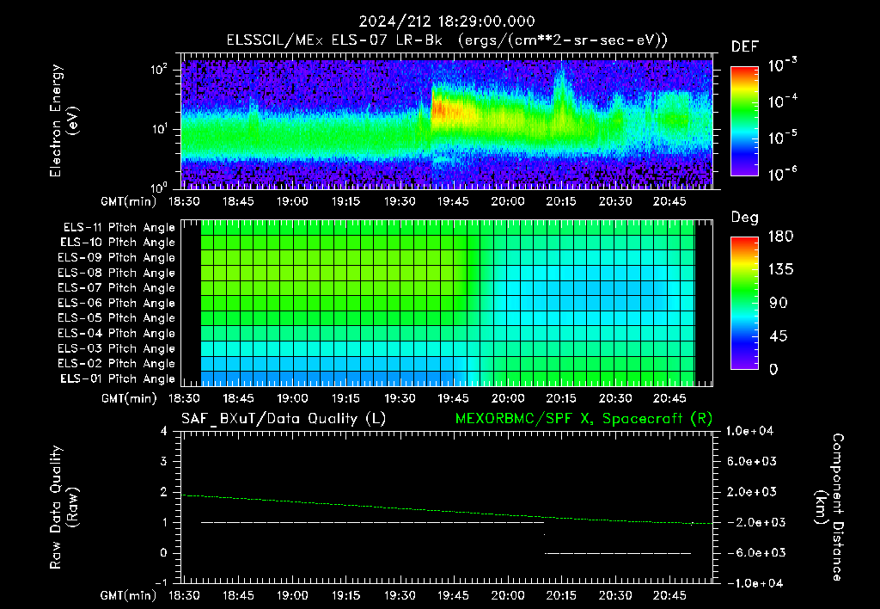Click the 'Deg' color bar label

click(745, 218)
